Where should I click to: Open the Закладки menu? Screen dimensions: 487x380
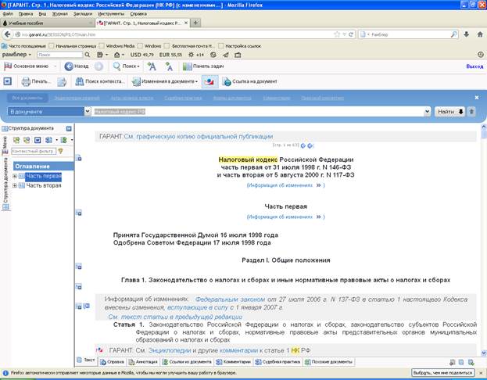(83, 13)
